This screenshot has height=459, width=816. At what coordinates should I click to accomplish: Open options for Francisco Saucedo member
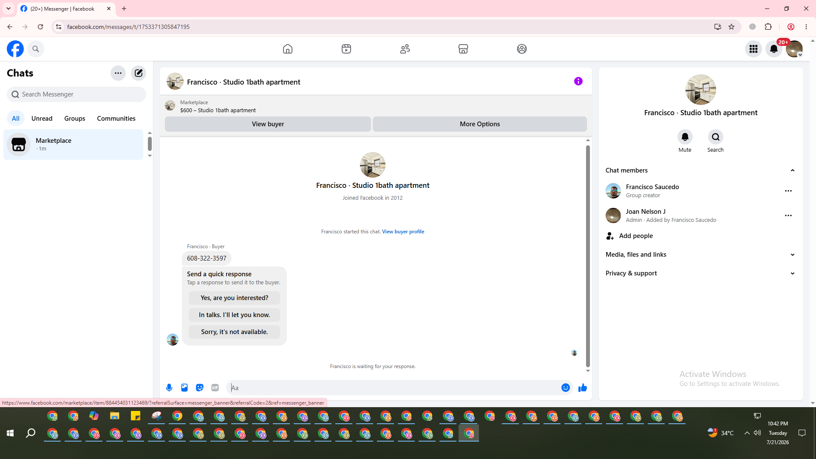pos(788,191)
